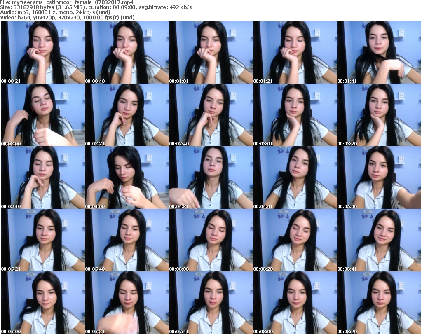Choose the frame marked 00:07:00

[x=42, y=303]
